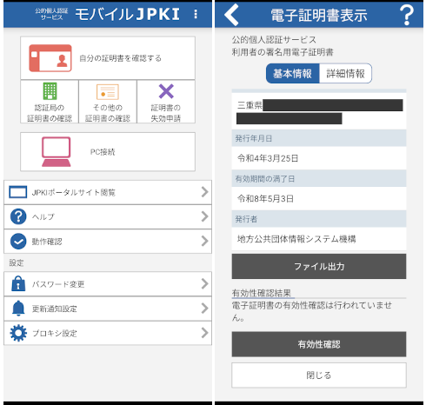The width and height of the screenshot is (426, 405).
Task: Tap the JPKI portal browser window icon
Action: click(x=18, y=192)
